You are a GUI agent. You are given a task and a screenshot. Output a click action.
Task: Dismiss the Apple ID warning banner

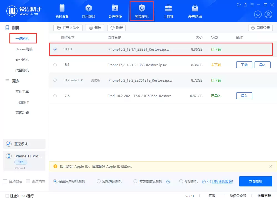pyautogui.click(x=271, y=166)
